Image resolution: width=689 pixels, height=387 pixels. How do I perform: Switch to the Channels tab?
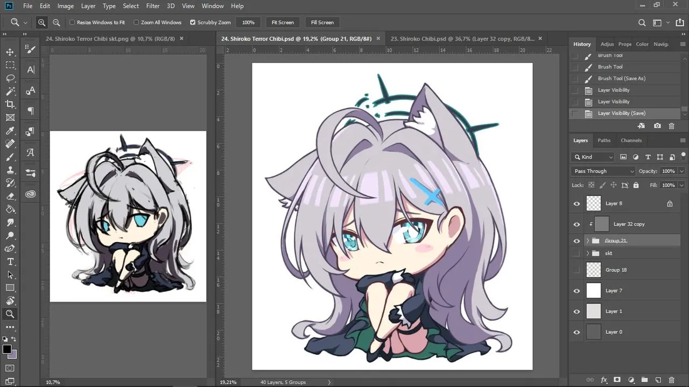click(x=631, y=140)
